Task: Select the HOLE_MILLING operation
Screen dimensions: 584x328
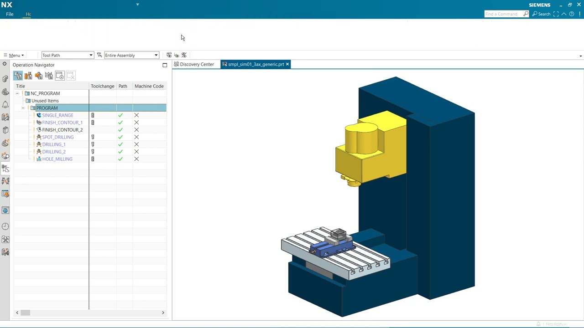Action: tap(57, 159)
